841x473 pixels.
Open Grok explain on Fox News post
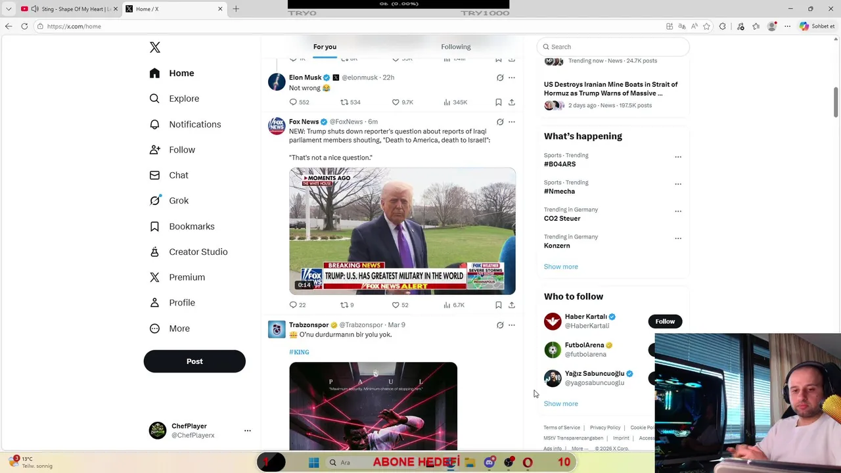(x=500, y=122)
